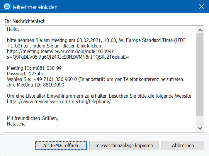Image resolution: width=209 pixels, height=156 pixels.
Task: Cancel with the Abbrechen button
Action: pos(183,145)
